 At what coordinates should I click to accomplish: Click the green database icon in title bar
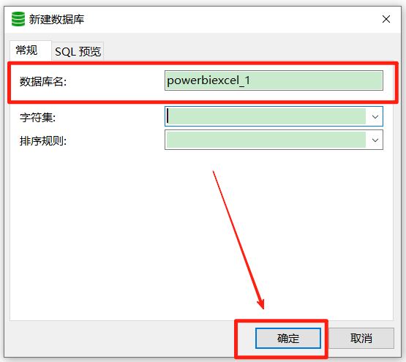[x=18, y=19]
